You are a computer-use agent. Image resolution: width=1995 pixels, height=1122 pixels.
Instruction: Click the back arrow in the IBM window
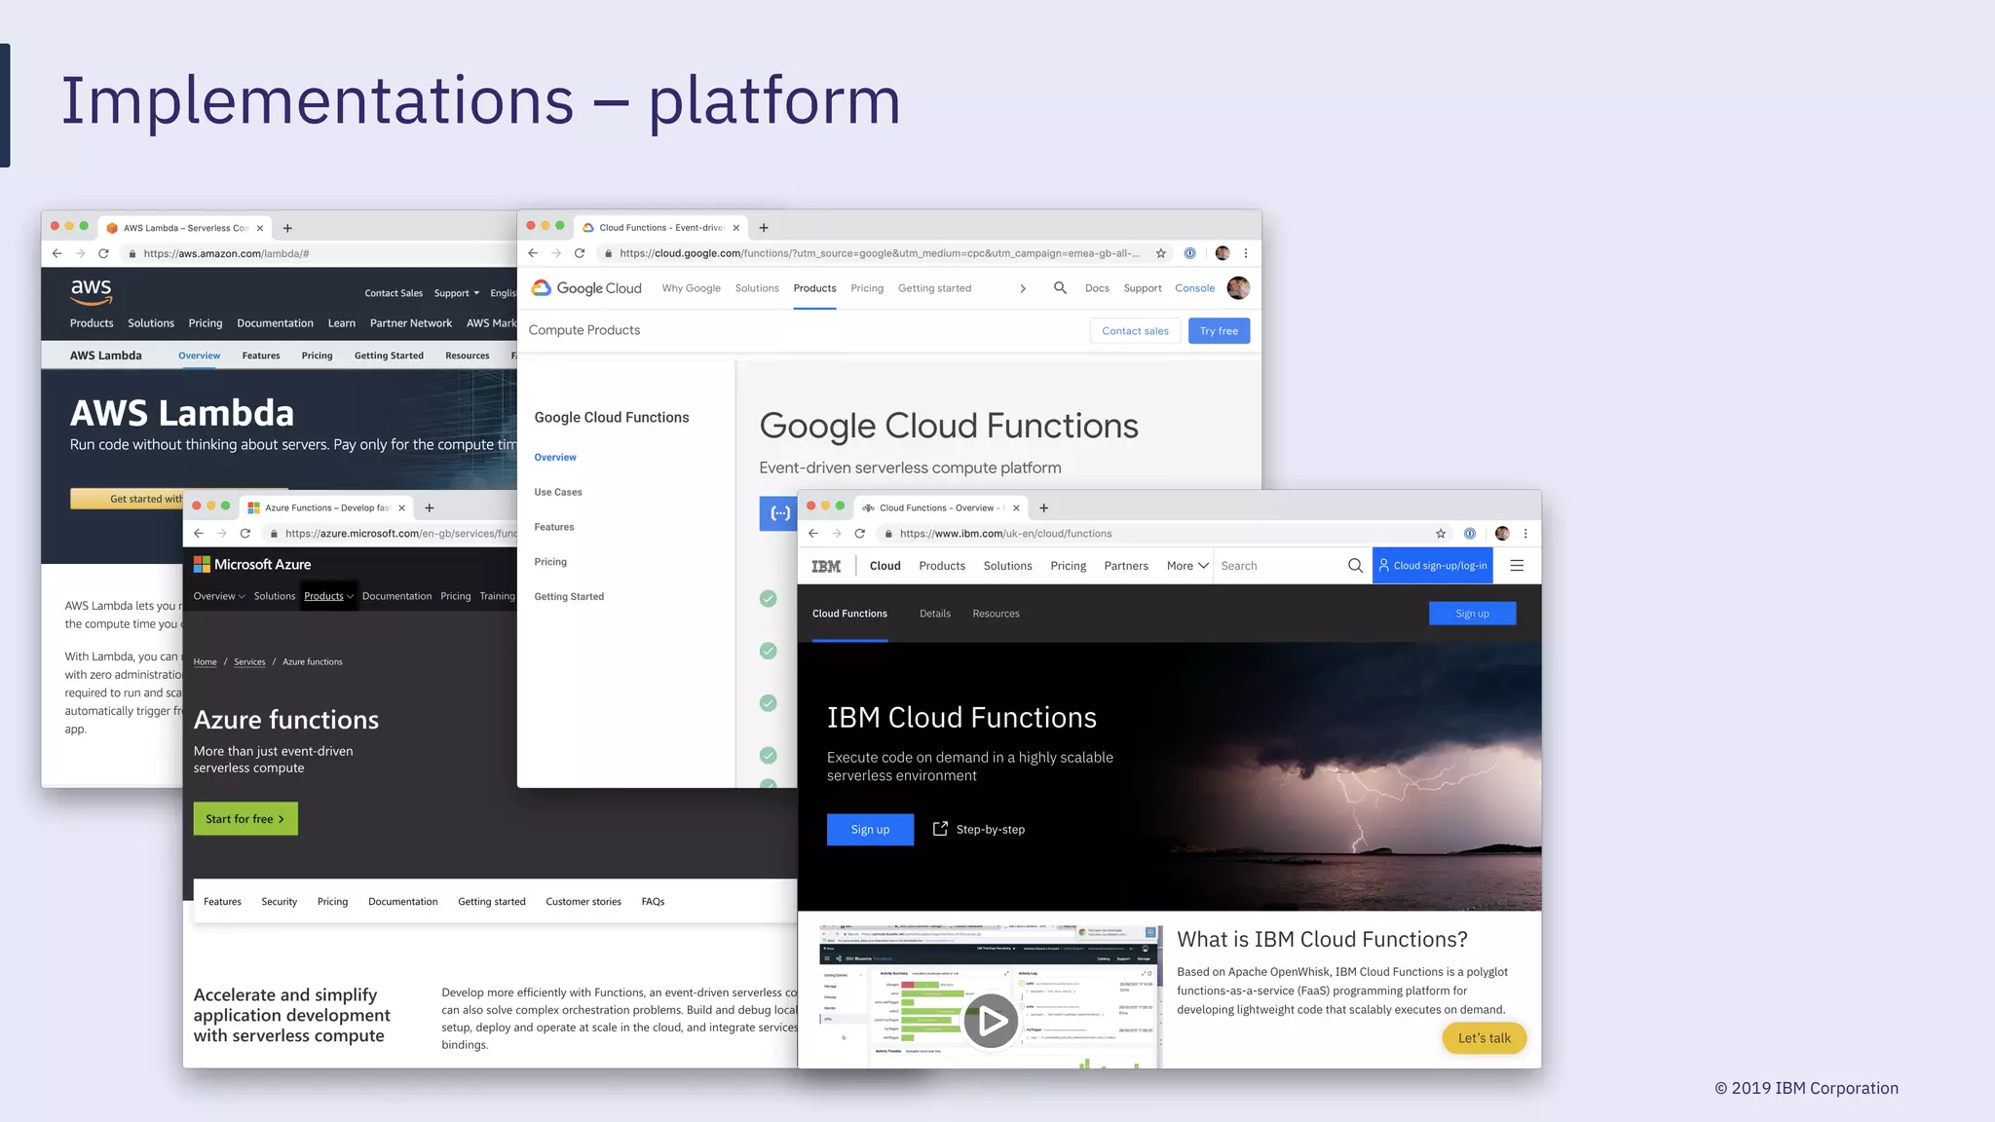813,534
